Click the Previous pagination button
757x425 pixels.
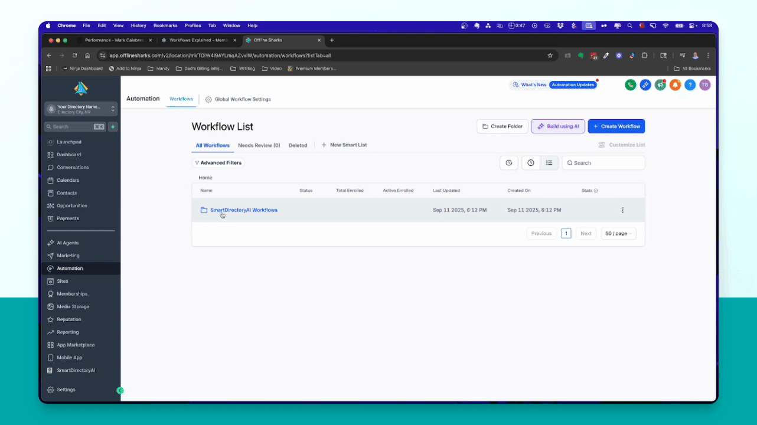541,234
